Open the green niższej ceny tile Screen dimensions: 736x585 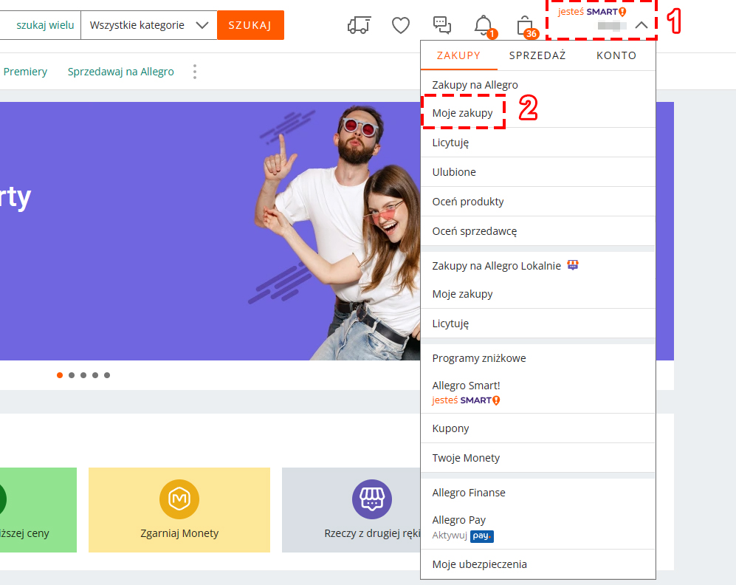pyautogui.click(x=38, y=510)
